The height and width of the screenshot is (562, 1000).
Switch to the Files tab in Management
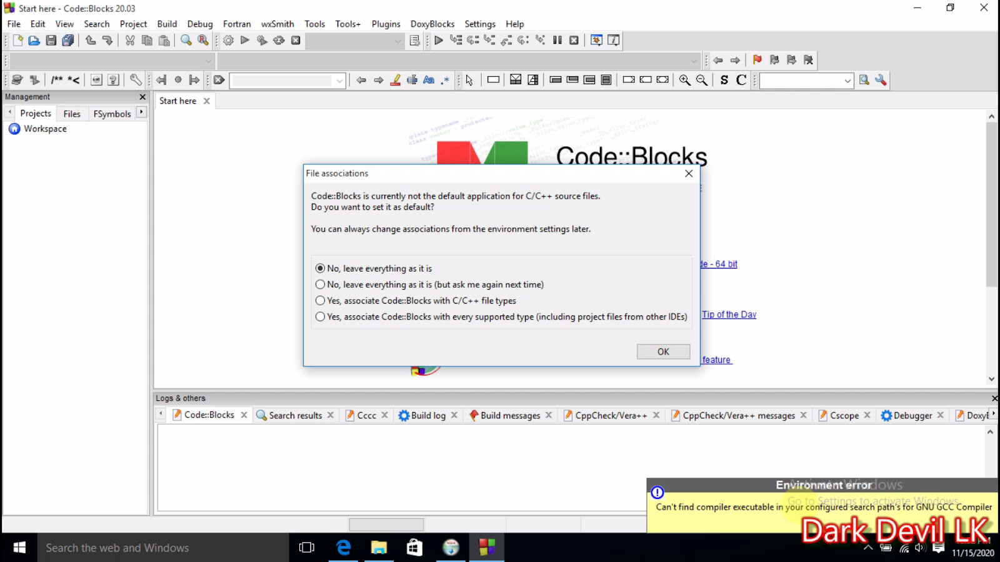point(72,114)
